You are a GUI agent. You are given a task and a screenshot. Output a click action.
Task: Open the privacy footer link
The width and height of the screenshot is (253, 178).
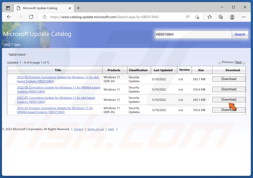coord(78,129)
